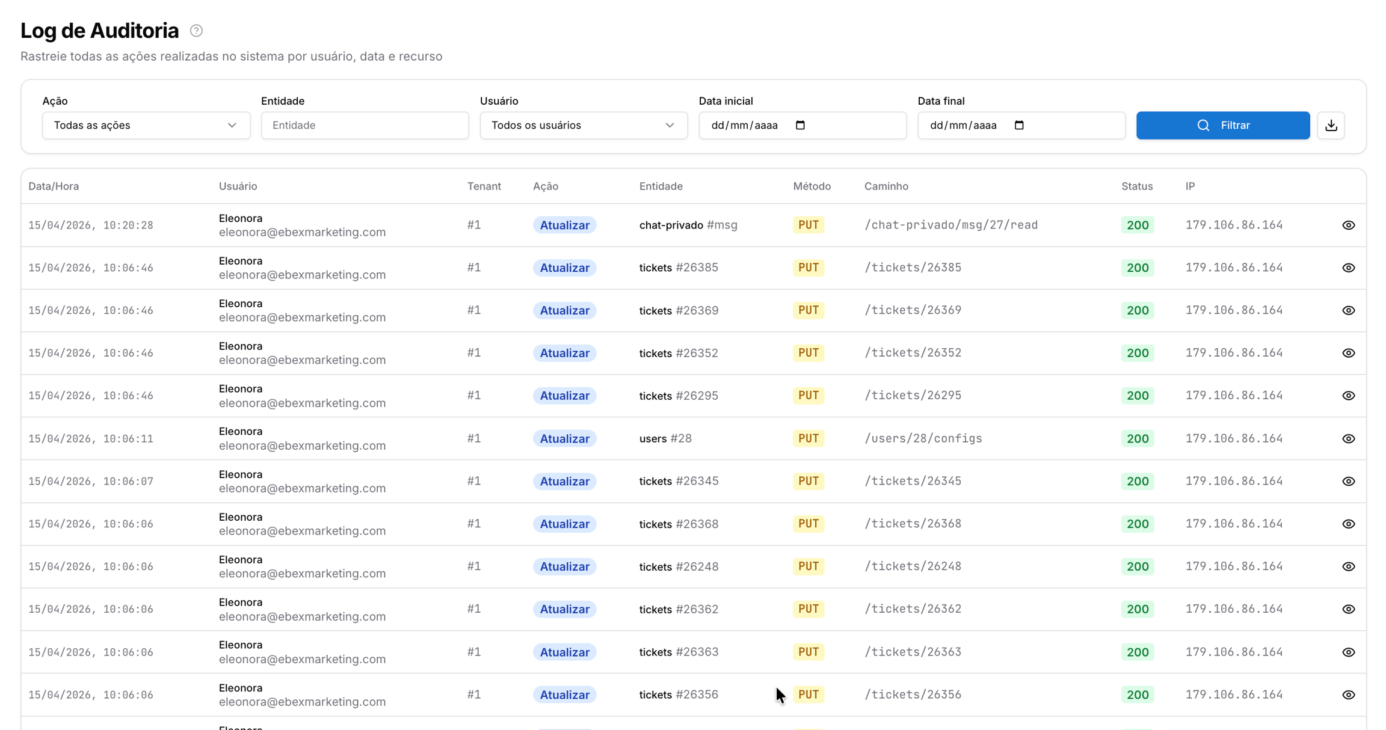Click the Data/Hora column header
The width and height of the screenshot is (1386, 730).
tap(54, 186)
